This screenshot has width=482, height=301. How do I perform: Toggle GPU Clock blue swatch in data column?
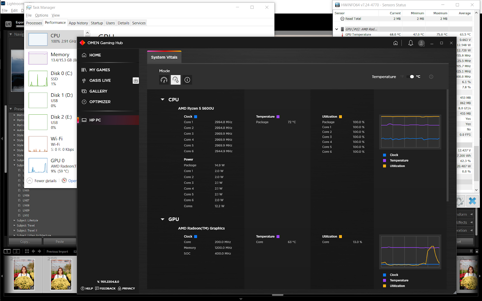point(196,237)
